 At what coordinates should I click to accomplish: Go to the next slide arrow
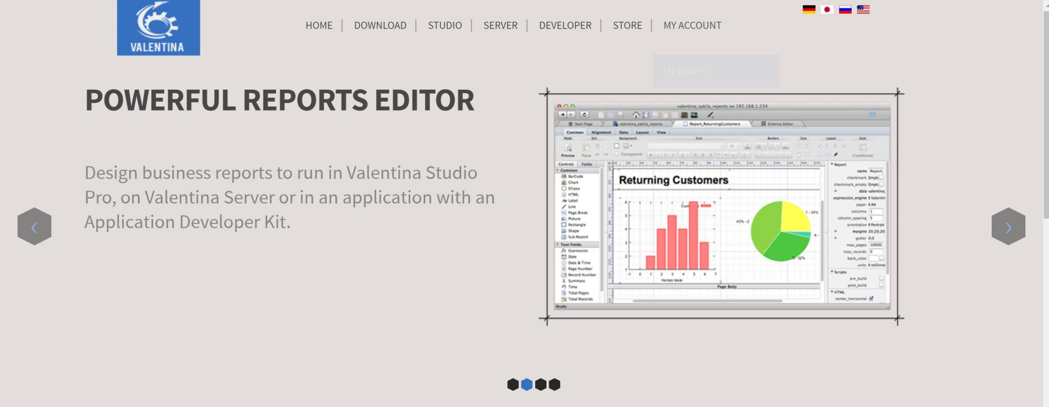click(1008, 226)
